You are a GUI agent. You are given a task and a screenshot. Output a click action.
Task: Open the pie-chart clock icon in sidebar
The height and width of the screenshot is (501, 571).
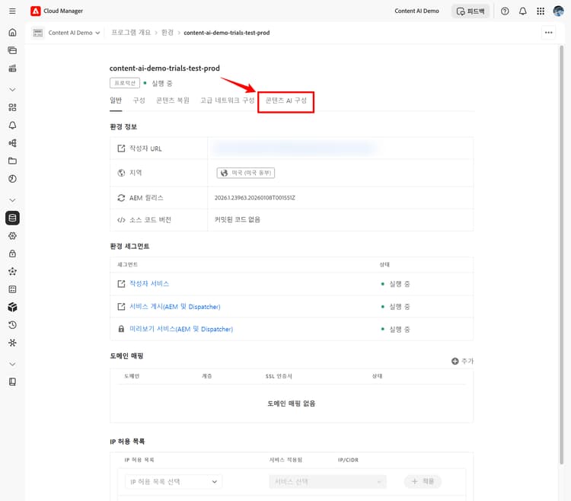(x=12, y=179)
